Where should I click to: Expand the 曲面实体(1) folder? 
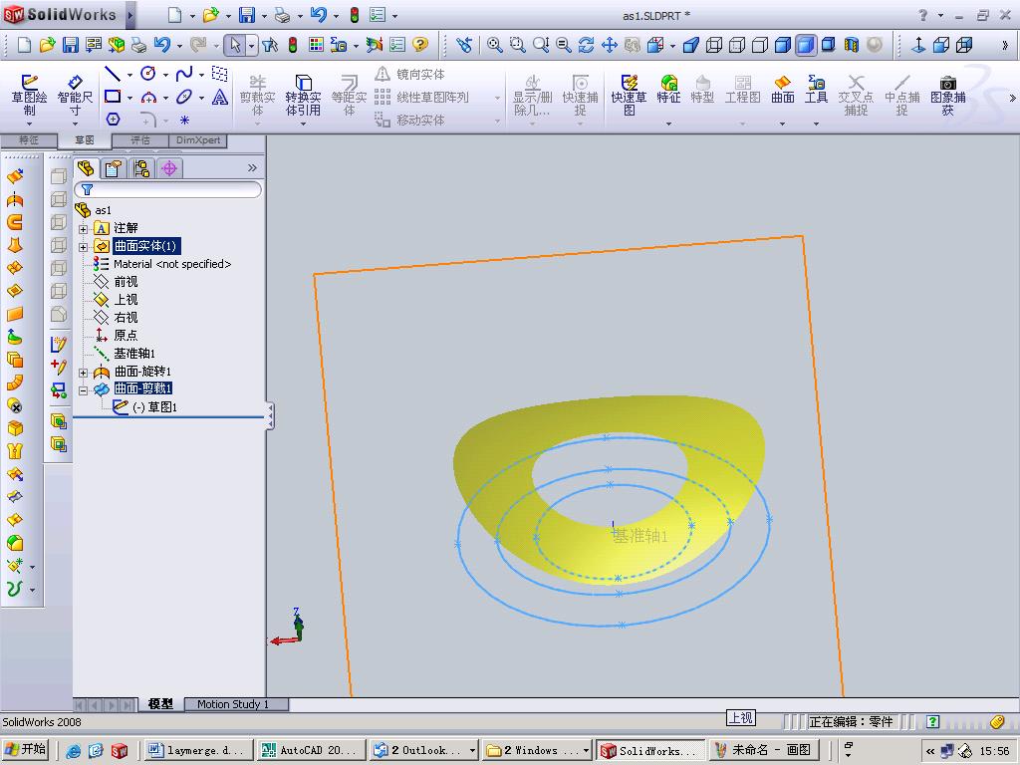(x=83, y=247)
